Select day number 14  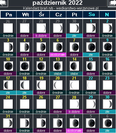point(74,59)
